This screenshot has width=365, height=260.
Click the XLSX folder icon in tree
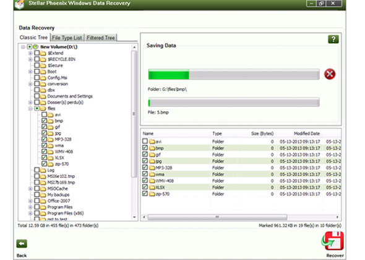pos(50,157)
